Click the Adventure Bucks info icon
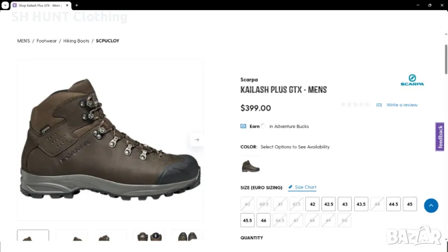 coord(263,126)
